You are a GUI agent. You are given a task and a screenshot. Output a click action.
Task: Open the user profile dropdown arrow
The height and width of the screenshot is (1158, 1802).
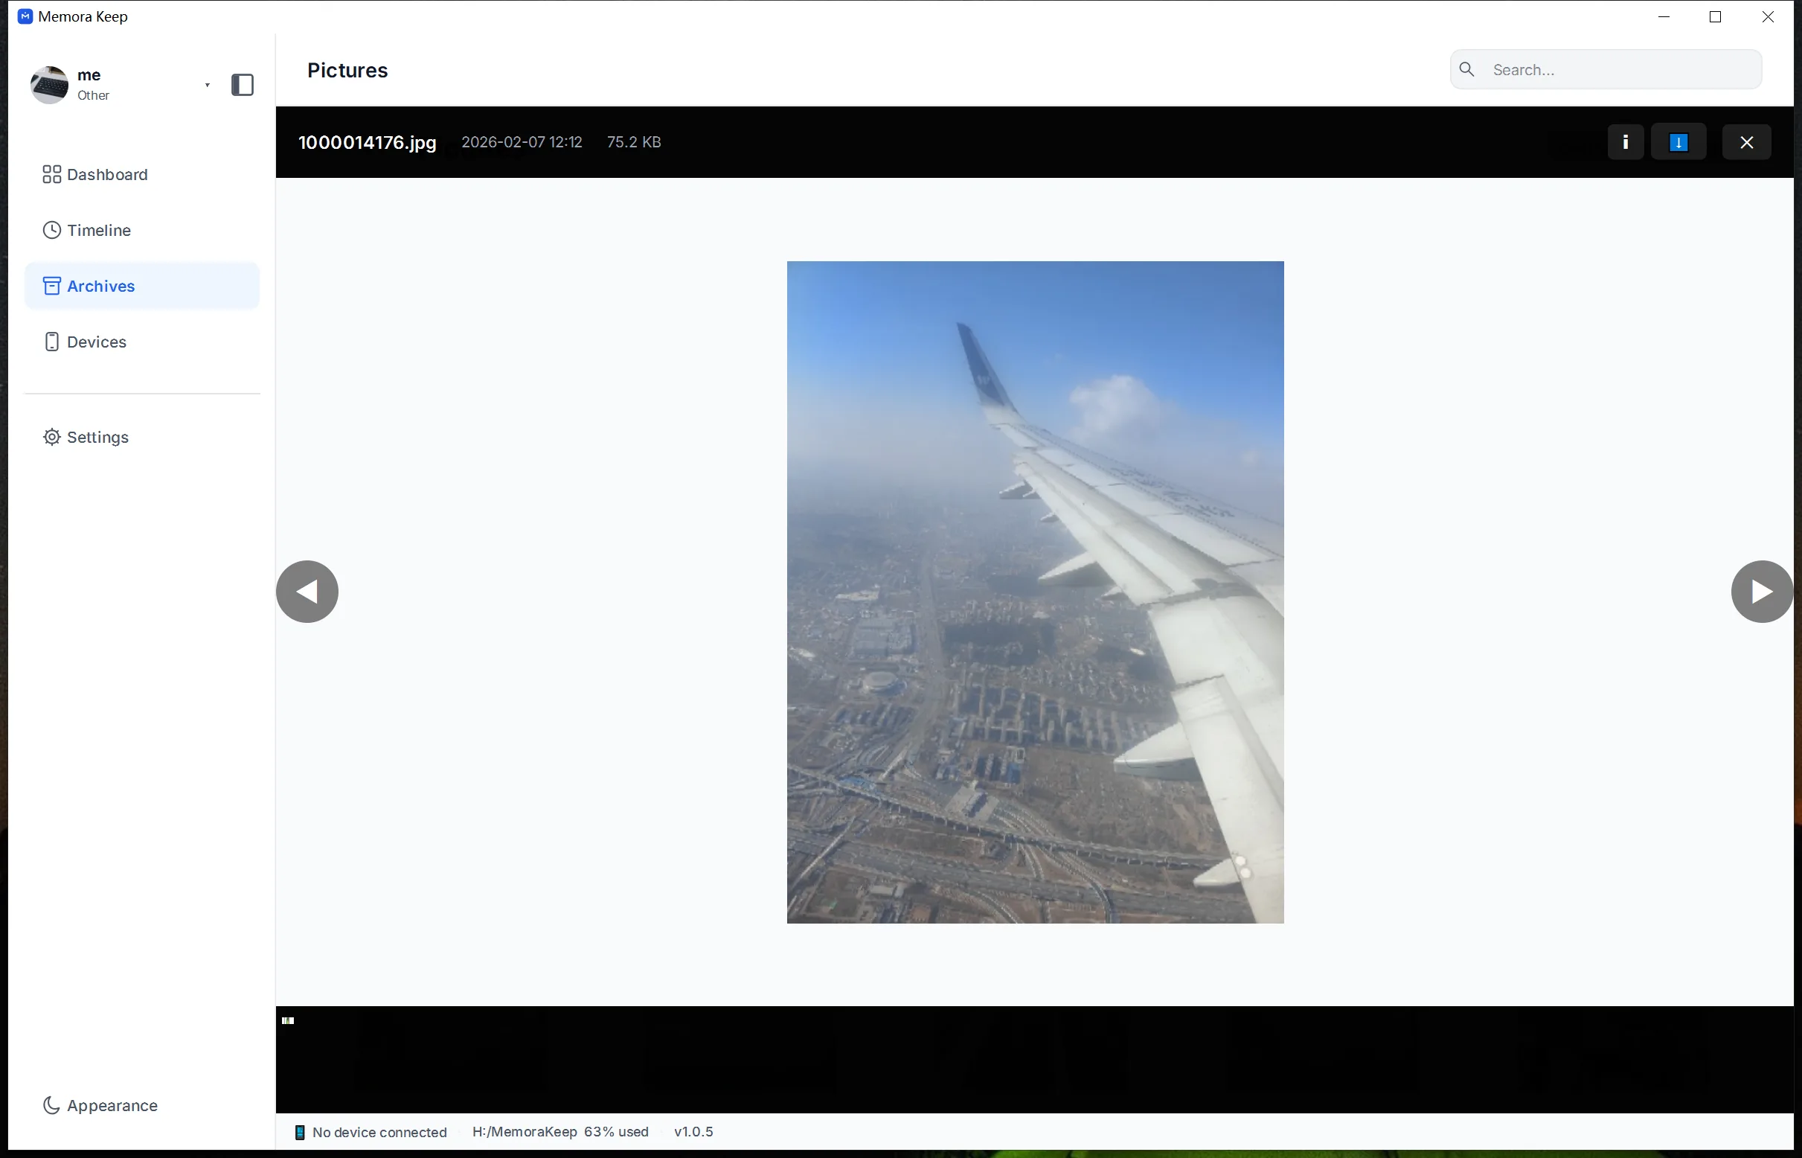point(208,85)
